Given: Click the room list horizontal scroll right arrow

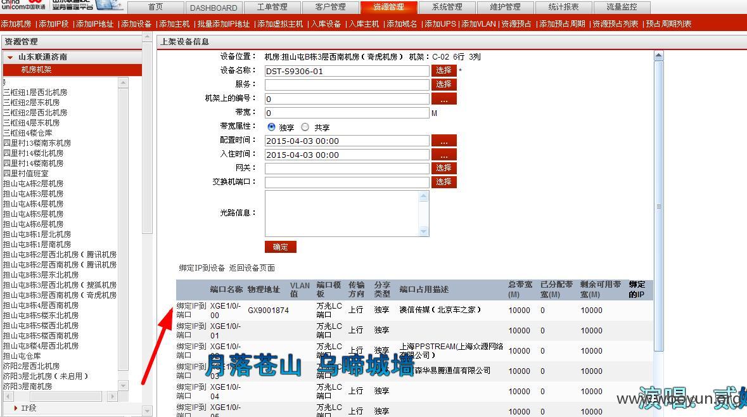Looking at the screenshot, I should (x=112, y=396).
